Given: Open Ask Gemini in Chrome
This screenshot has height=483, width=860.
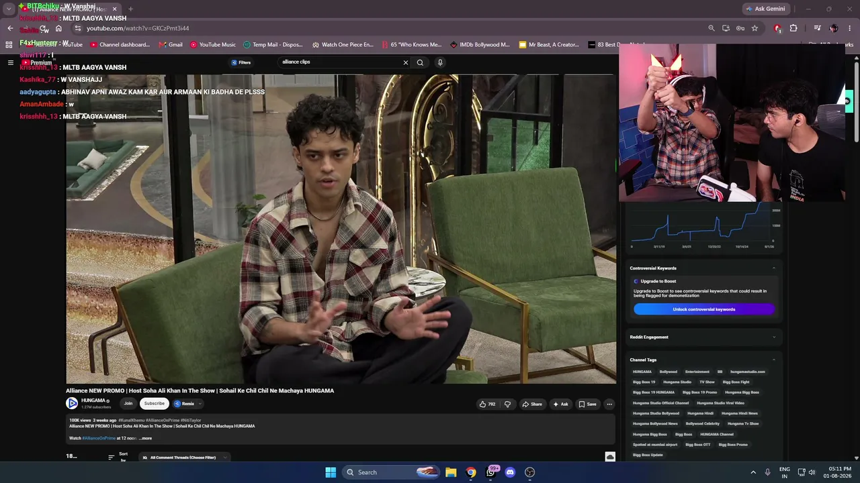Looking at the screenshot, I should pos(765,9).
